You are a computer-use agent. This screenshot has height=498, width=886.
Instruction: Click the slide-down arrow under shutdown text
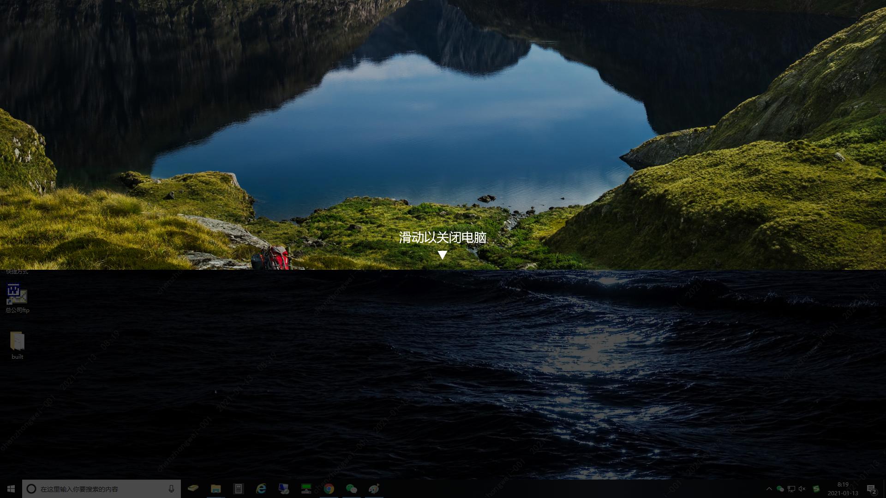(x=442, y=255)
